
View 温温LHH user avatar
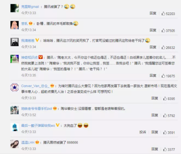15,144
